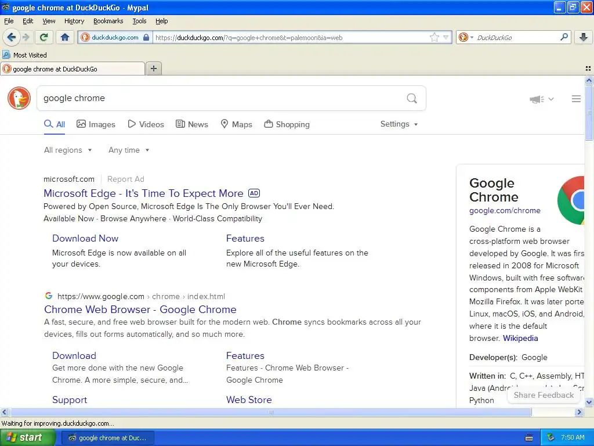Click the keyboard tray icon
The width and height of the screenshot is (594, 446).
tap(529, 438)
